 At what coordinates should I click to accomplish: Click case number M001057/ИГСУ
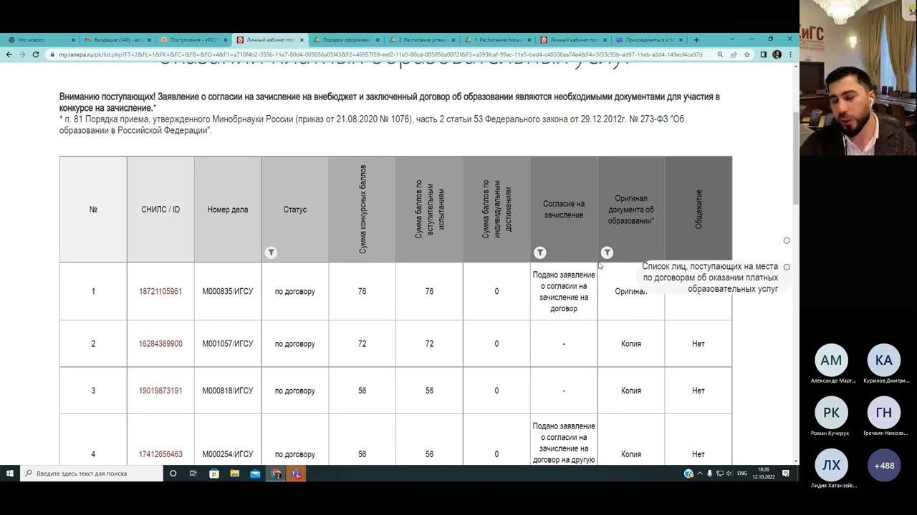228,344
